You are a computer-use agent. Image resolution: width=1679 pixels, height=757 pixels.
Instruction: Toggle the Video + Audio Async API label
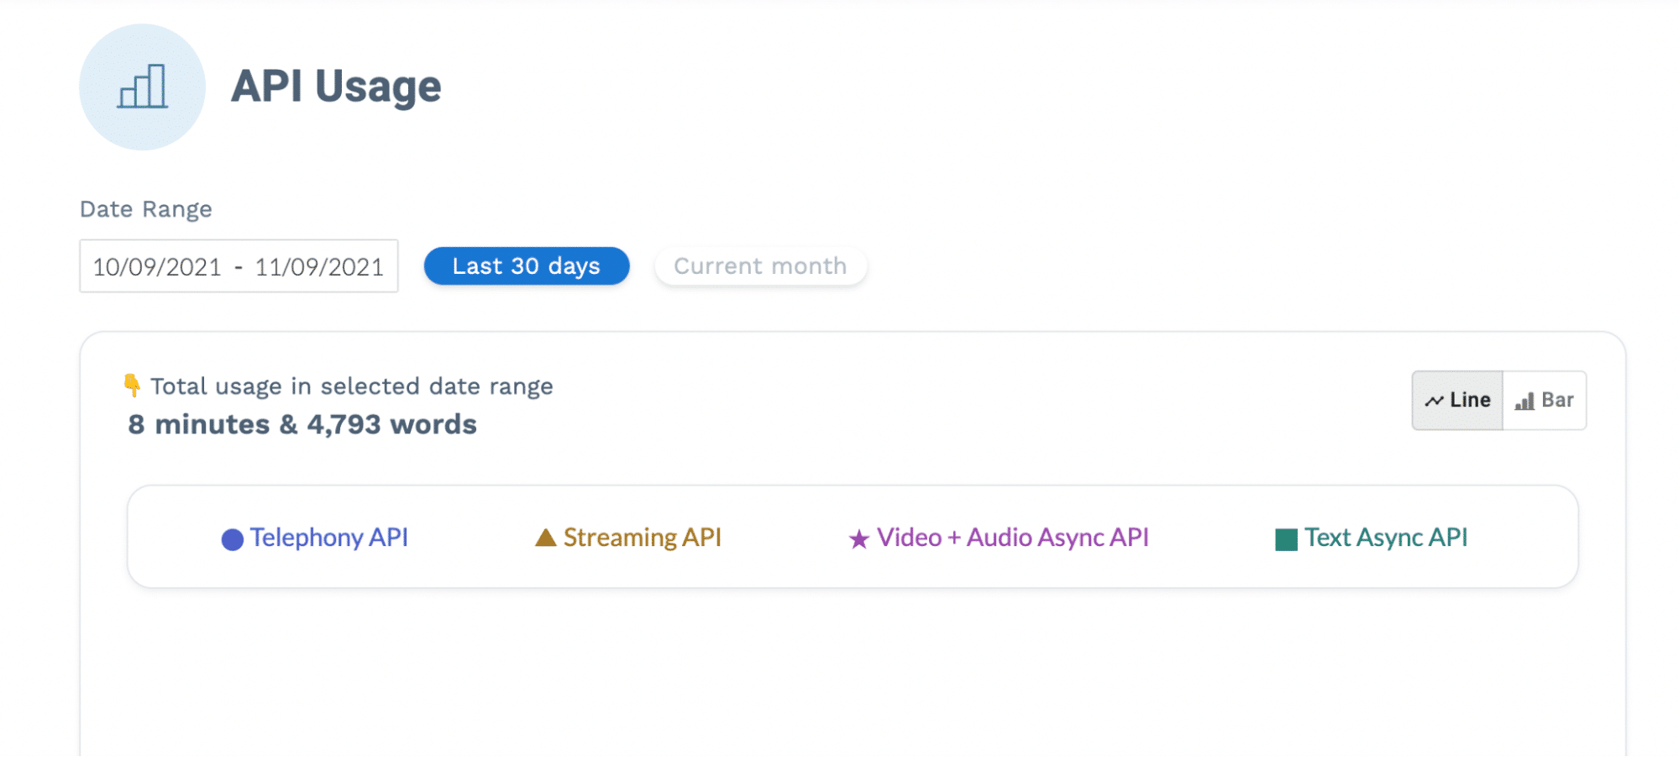(1012, 538)
